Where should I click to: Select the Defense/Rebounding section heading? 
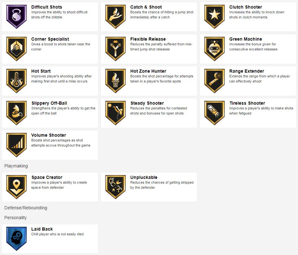[x=26, y=208]
